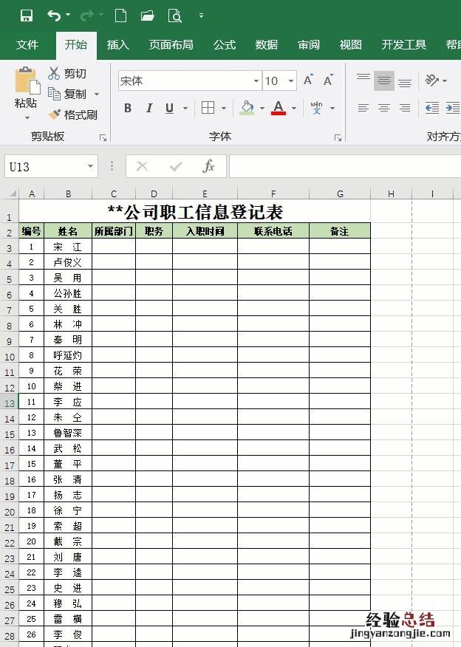This screenshot has width=461, height=647.
Task: Create a new blank workbook icon
Action: 120,16
